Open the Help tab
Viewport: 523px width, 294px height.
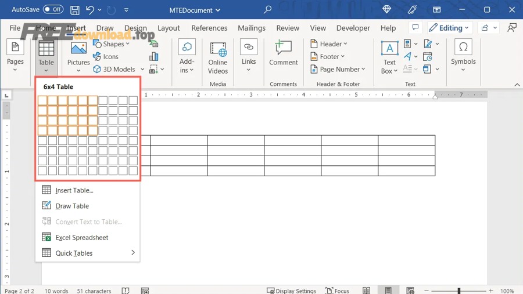pyautogui.click(x=388, y=28)
